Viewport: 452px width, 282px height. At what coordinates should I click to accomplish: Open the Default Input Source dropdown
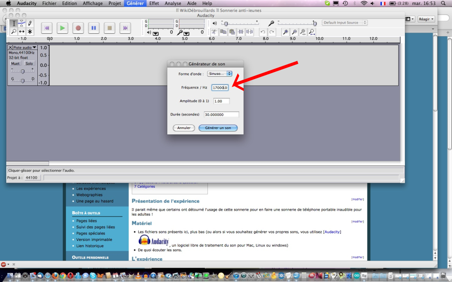pos(344,23)
